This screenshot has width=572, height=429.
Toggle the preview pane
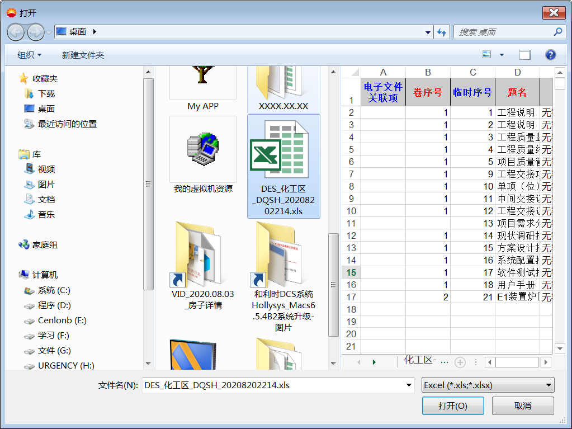(x=524, y=55)
